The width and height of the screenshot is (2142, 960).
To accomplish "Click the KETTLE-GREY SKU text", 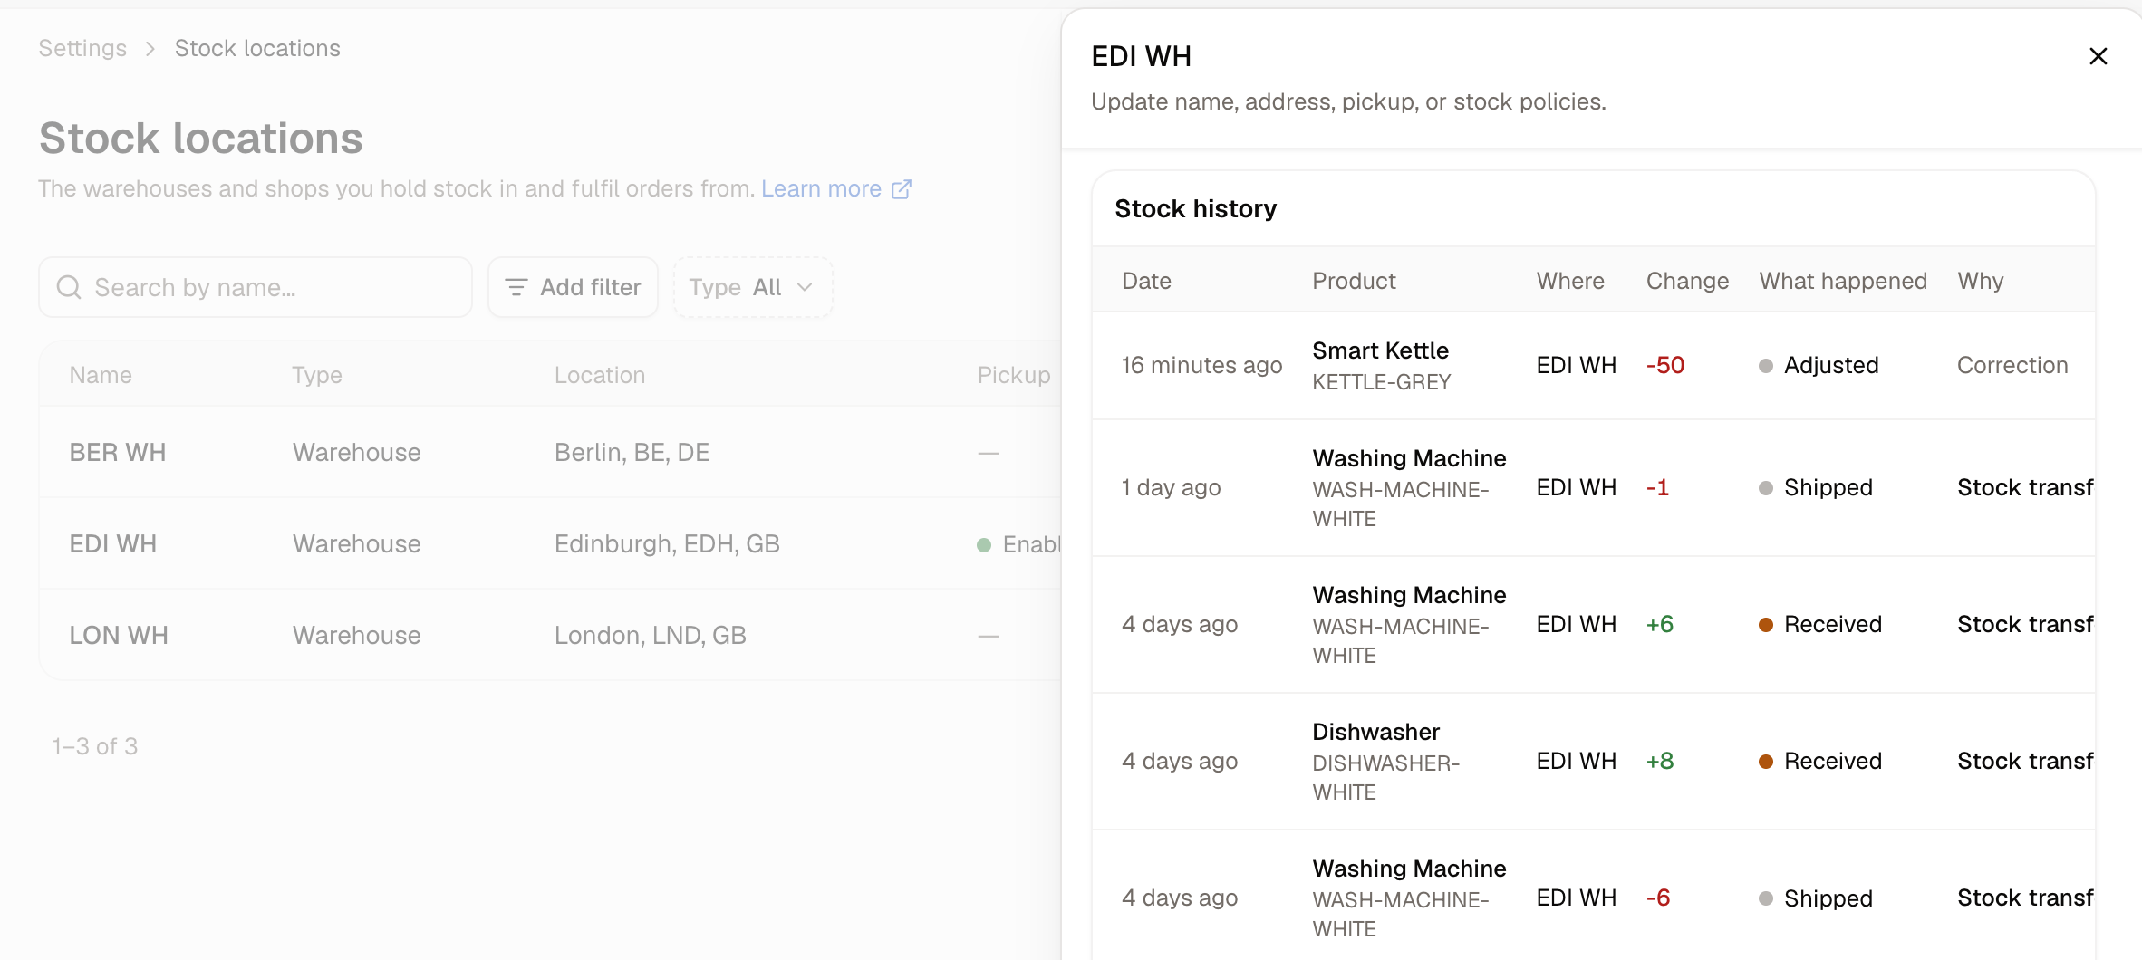I will (x=1381, y=382).
